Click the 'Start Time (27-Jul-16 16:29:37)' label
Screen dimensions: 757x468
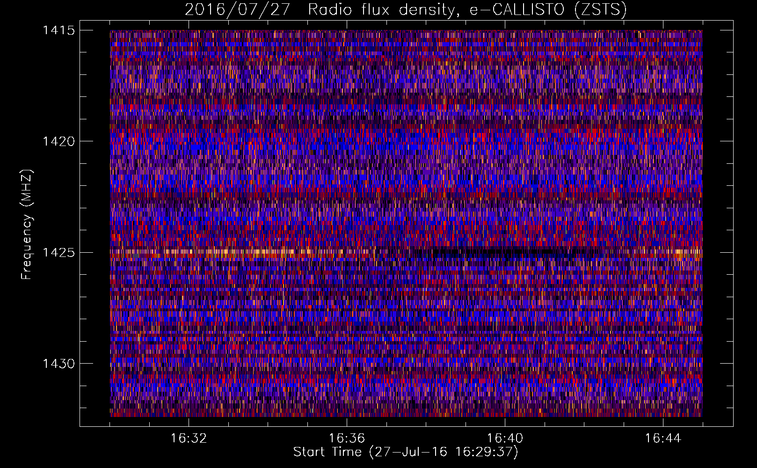pos(406,452)
